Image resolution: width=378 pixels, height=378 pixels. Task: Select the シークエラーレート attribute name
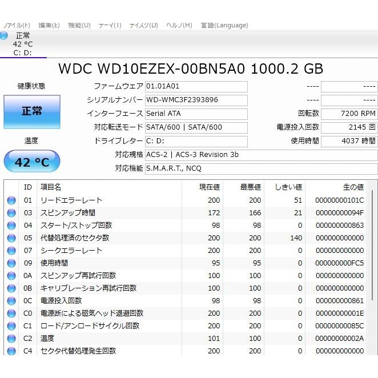pyautogui.click(x=71, y=251)
